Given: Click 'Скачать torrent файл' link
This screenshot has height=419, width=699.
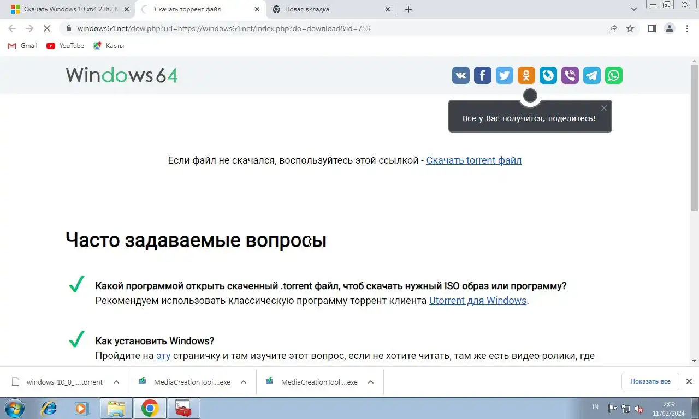Looking at the screenshot, I should pyautogui.click(x=474, y=160).
